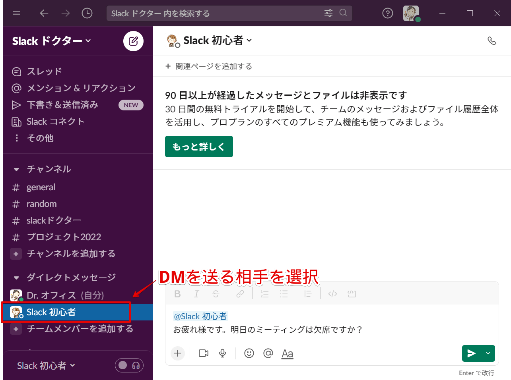This screenshot has width=511, height=380.
Task: Insert ordered list in composer
Action: pos(265,294)
